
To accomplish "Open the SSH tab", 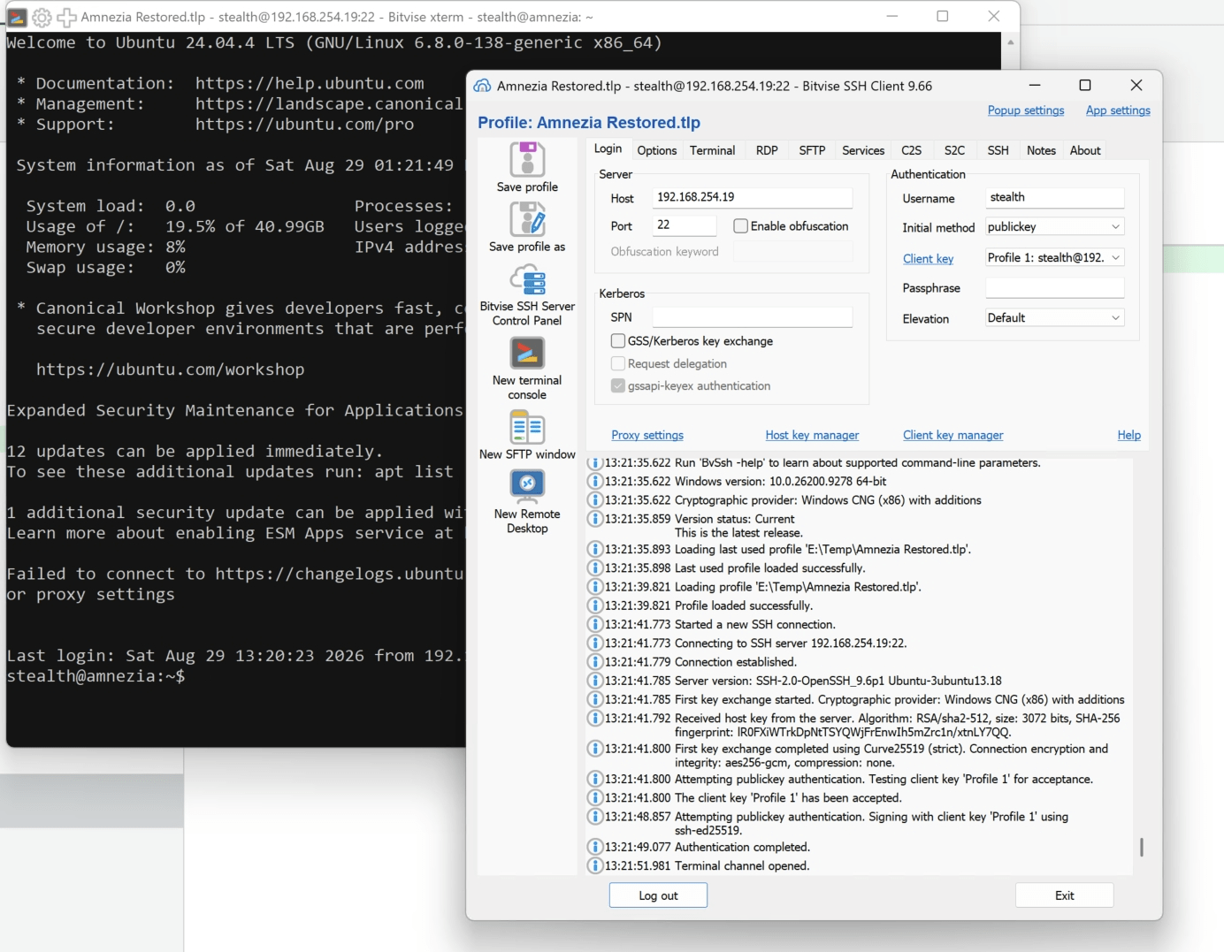I will tap(998, 150).
